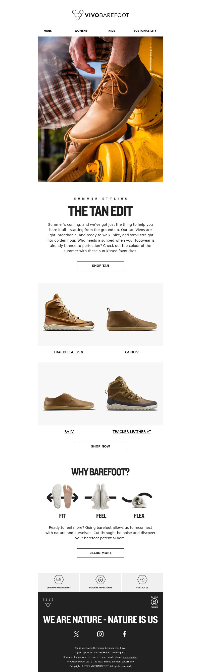Click the Vivobarefoot logo at top
Image resolution: width=201 pixels, height=672 pixels.
pyautogui.click(x=100, y=15)
